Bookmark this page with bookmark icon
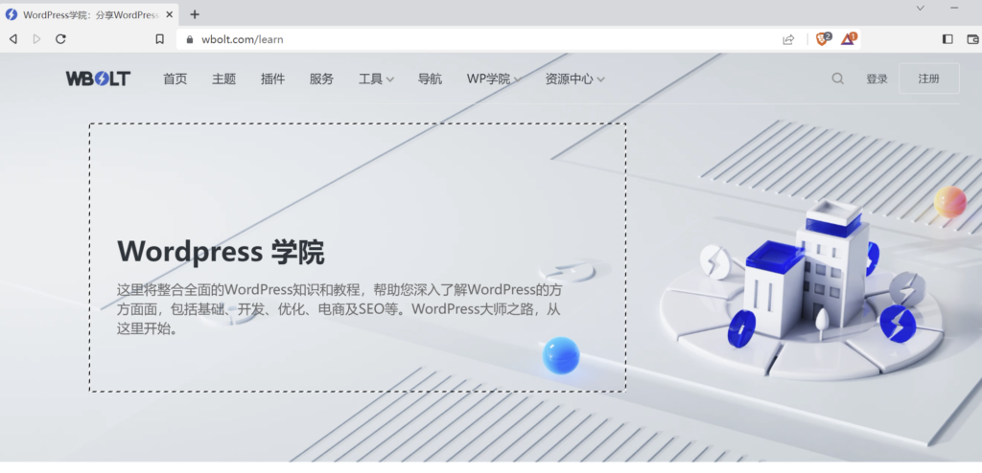Screen dimensions: 982x473 pos(160,39)
